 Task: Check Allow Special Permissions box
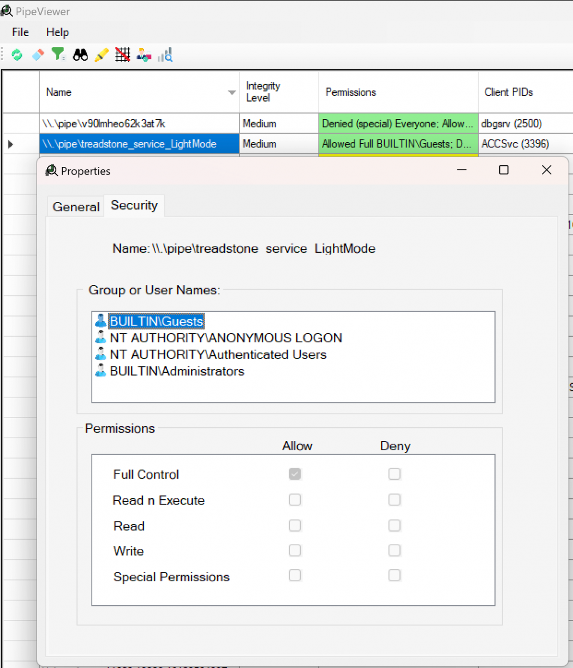(295, 576)
